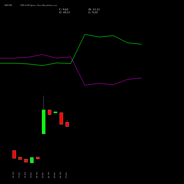
Task: Click the red candlestick for 27 Feb
Action: click(67, 124)
